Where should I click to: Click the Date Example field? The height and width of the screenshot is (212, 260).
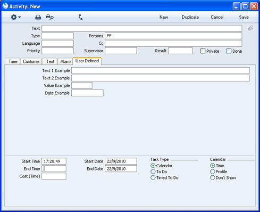87,93
